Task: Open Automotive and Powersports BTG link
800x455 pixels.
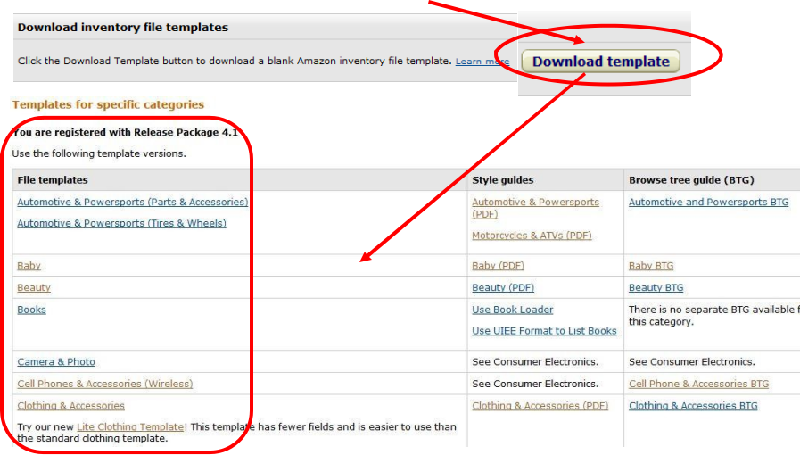Action: click(708, 202)
